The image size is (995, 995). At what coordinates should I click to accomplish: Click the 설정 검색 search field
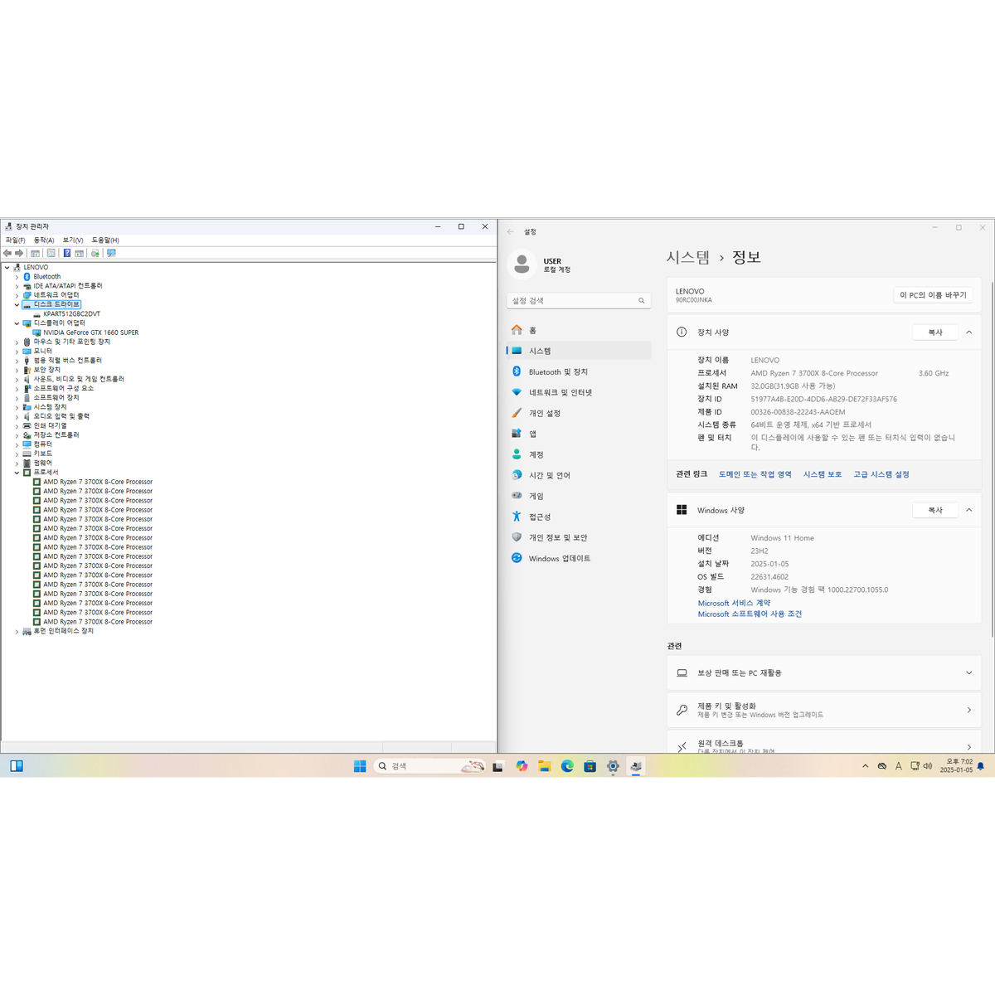(572, 301)
